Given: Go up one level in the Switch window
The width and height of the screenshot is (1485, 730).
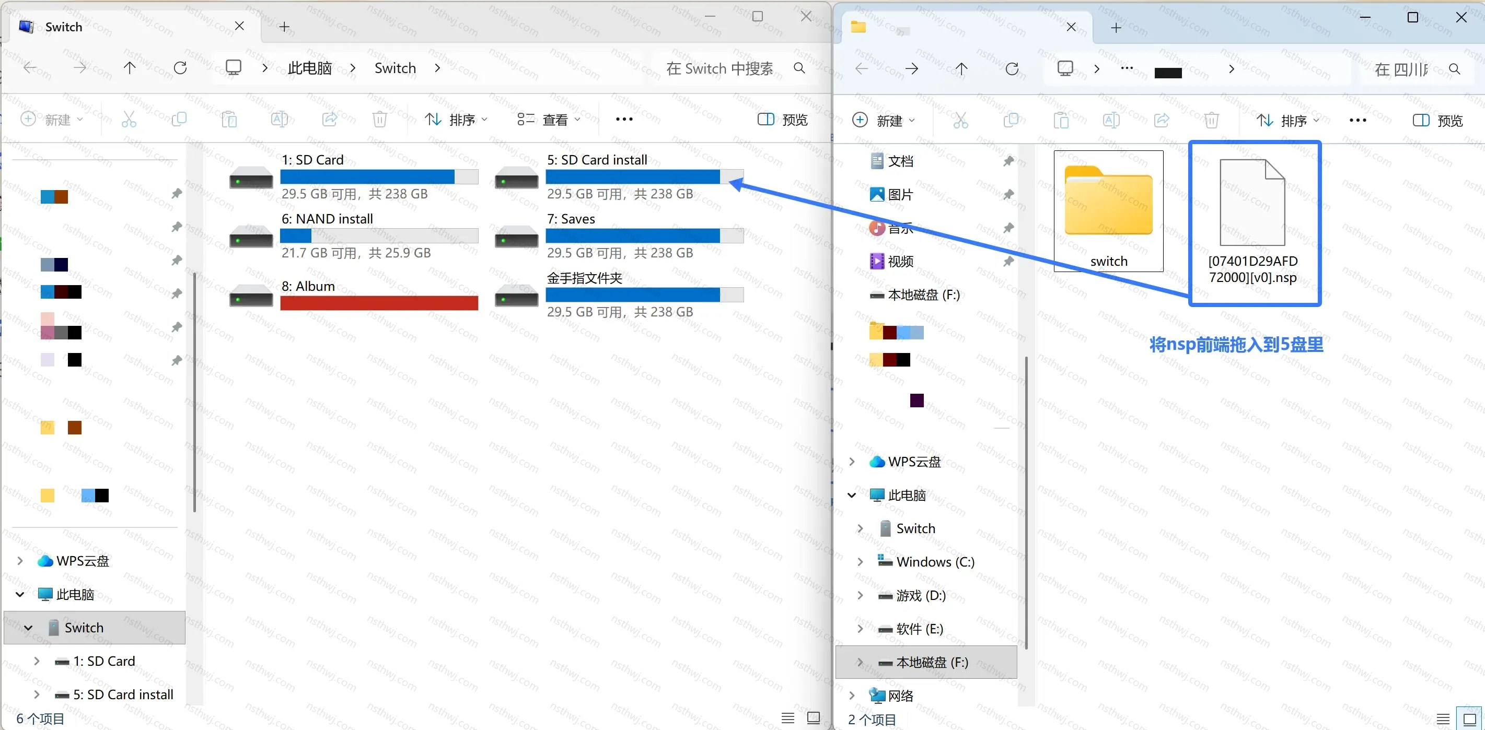Looking at the screenshot, I should tap(130, 68).
